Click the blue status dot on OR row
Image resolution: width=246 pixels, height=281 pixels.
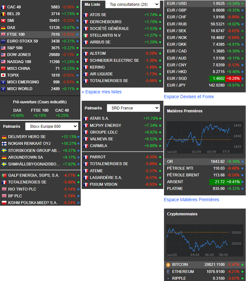click(242, 162)
